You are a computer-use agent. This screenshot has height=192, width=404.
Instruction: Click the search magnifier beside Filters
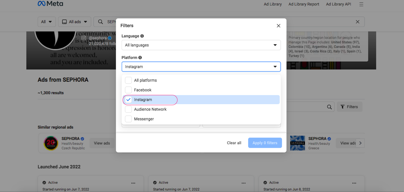(329, 107)
